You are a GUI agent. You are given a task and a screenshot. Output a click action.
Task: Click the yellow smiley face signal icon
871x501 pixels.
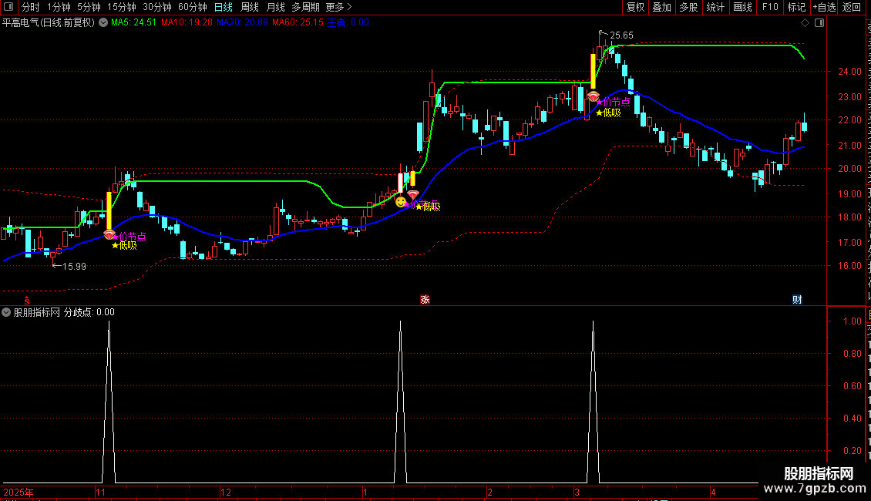tap(401, 202)
